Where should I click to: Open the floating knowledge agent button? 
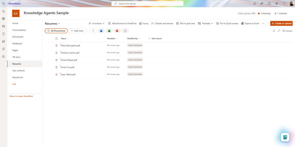coord(285,137)
